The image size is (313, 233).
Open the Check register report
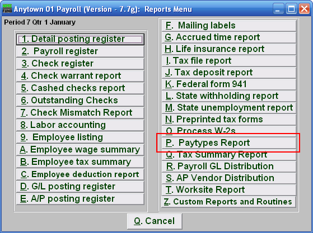[x=80, y=64]
